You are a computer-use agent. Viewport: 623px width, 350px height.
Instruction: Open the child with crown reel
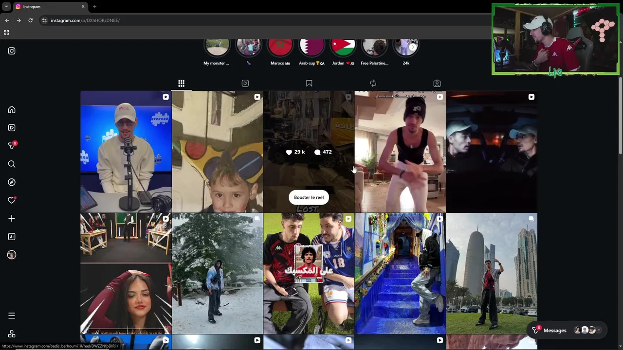tap(217, 152)
